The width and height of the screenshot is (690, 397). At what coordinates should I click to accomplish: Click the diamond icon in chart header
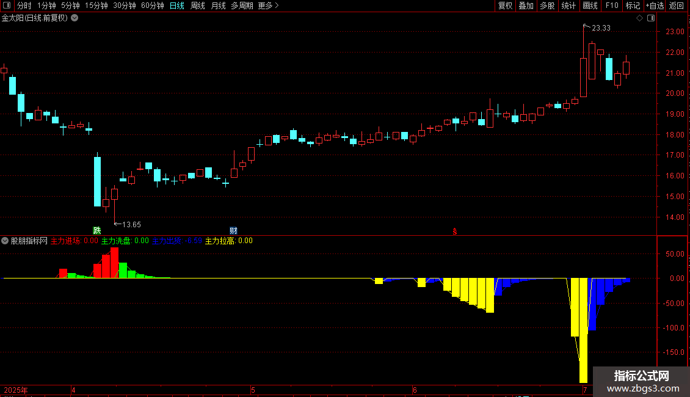tap(640, 18)
